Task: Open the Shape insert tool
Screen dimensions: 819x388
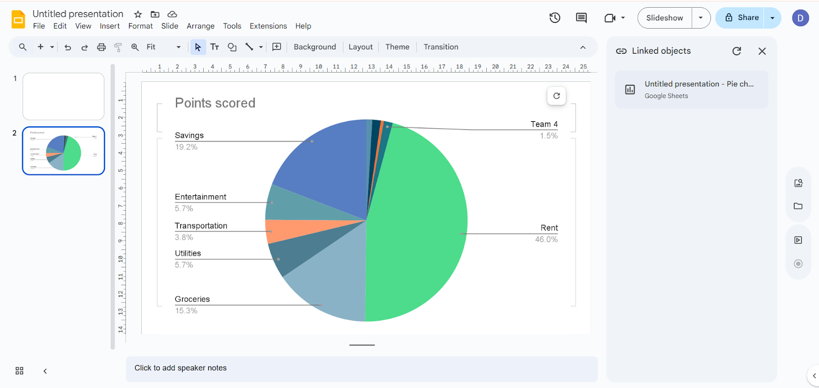Action: point(232,47)
